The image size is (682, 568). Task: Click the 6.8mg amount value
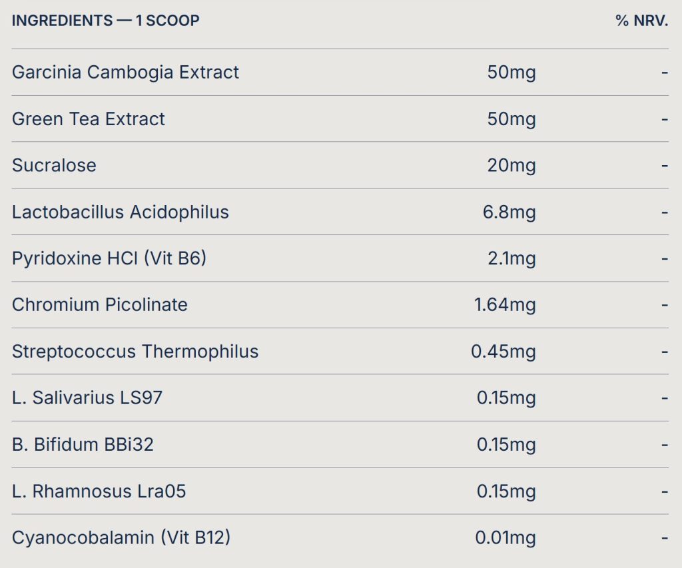[509, 212]
